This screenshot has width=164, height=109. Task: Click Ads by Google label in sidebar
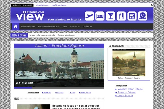[x=121, y=86]
